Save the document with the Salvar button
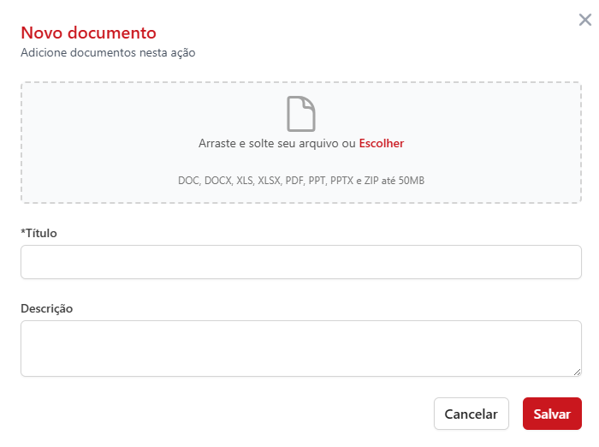Screen dimensions: 599x447 (552, 414)
